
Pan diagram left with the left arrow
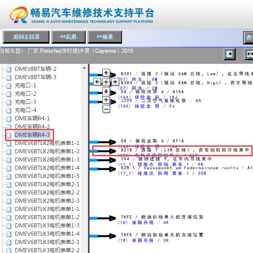pyautogui.click(x=97, y=82)
